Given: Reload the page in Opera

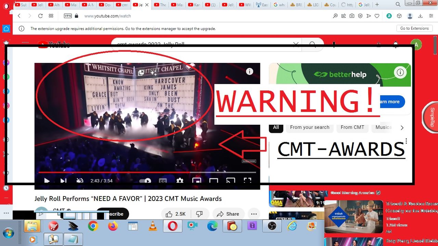Looking at the screenshot, I should coord(40,16).
